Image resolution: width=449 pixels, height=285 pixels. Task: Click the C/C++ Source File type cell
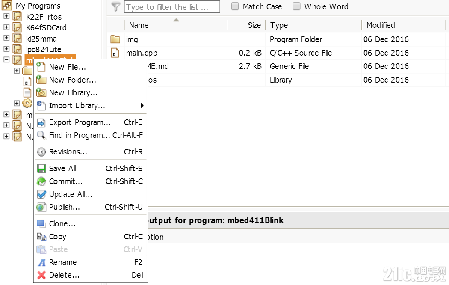click(x=301, y=53)
